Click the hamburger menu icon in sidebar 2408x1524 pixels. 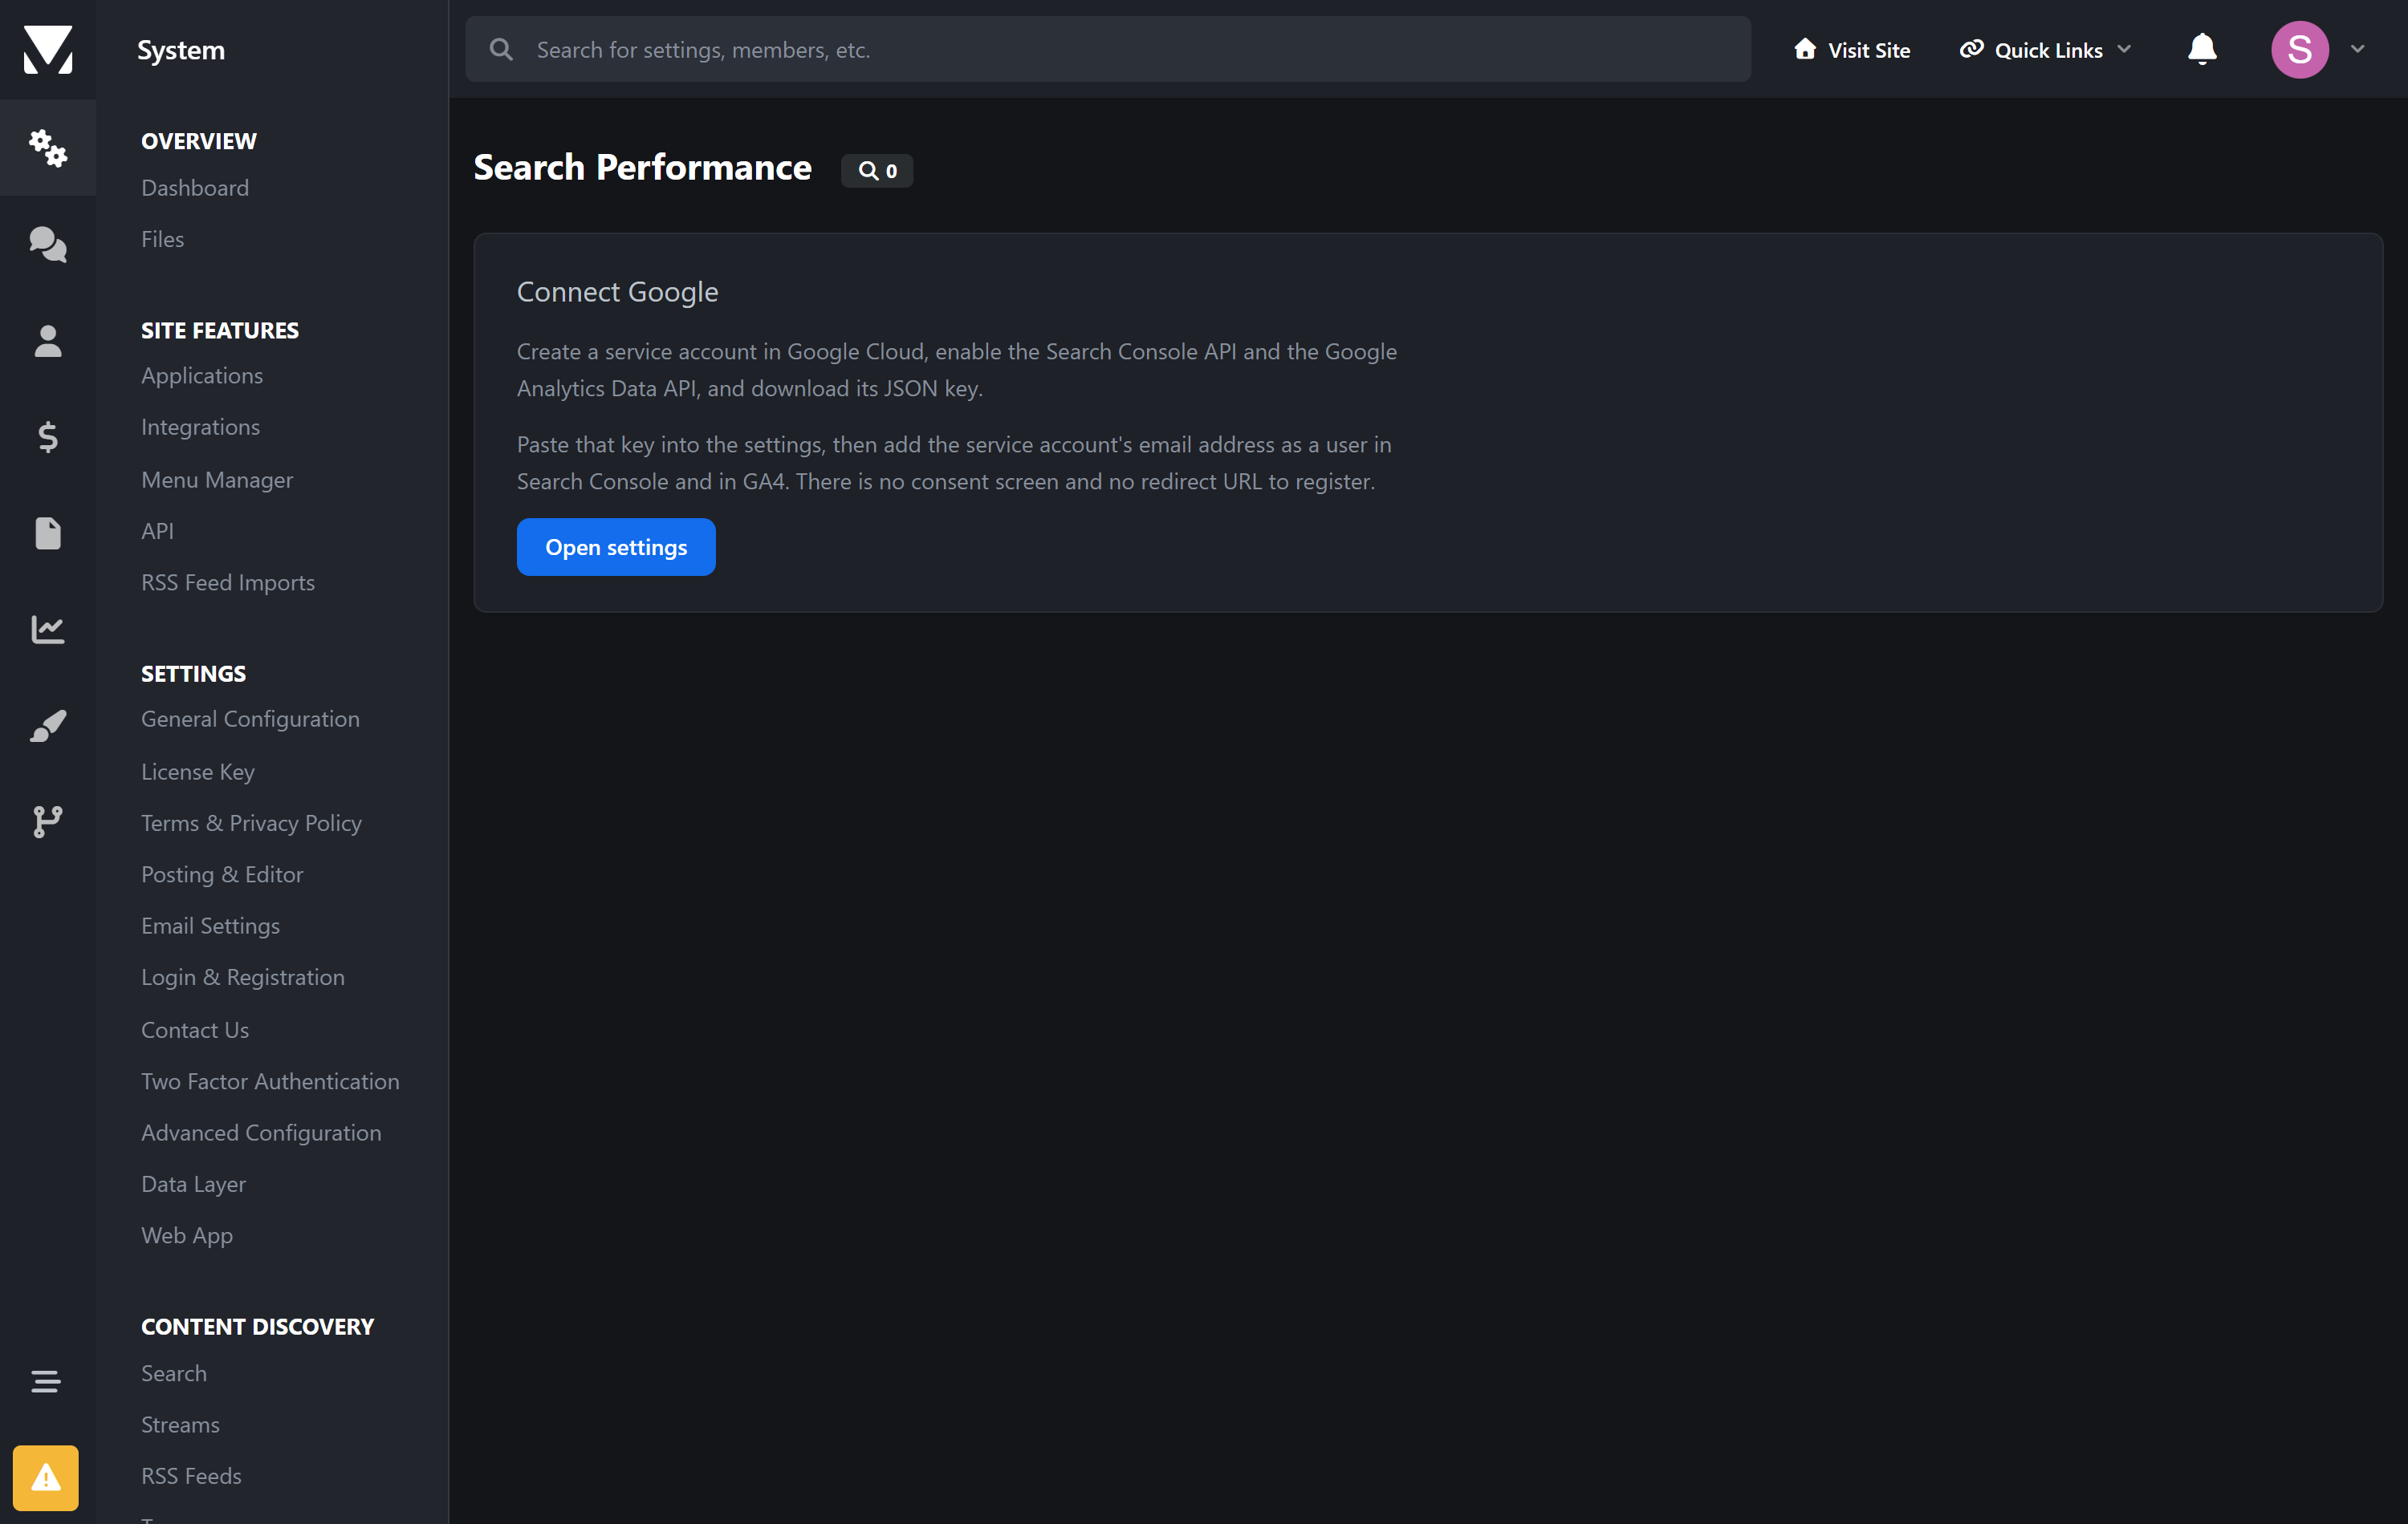pyautogui.click(x=45, y=1381)
